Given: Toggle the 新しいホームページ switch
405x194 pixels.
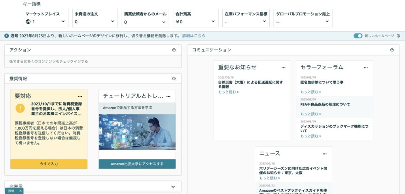Looking at the screenshot, I should tap(358, 36).
